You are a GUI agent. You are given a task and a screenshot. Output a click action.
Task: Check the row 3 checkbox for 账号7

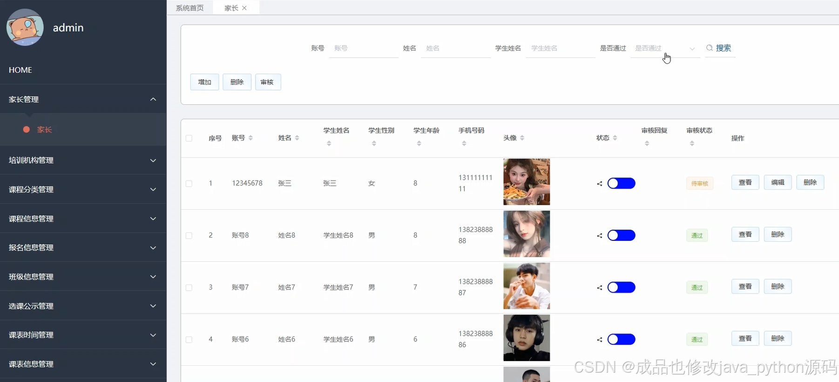coord(189,288)
